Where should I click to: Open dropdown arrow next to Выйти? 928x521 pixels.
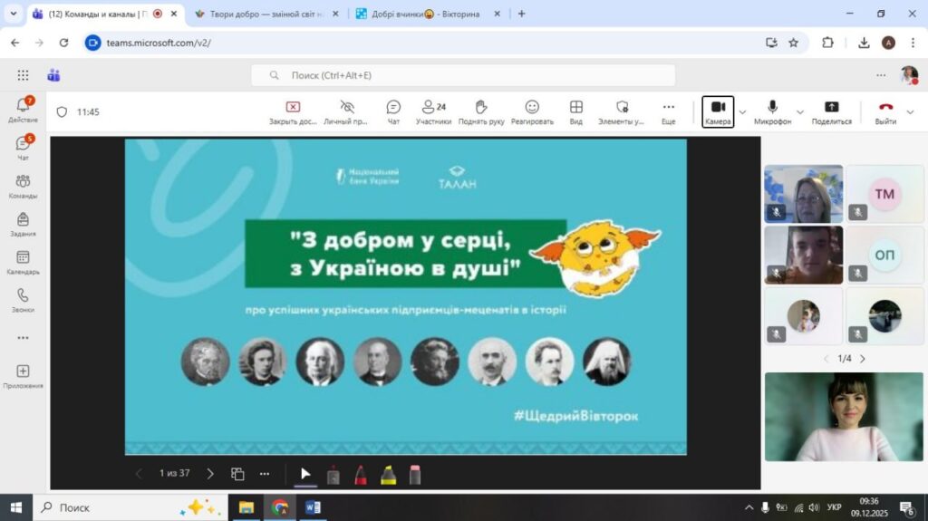pos(911,112)
